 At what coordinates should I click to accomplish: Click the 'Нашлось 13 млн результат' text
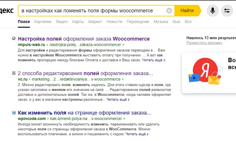[x=211, y=38]
